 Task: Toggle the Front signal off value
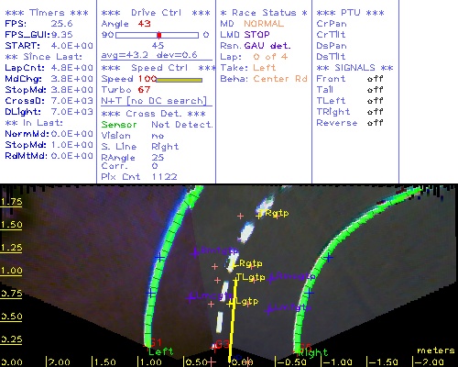375,79
